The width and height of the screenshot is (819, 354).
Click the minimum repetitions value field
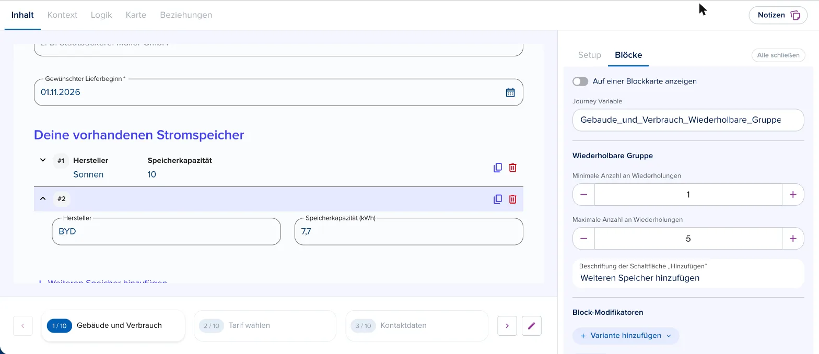(688, 194)
